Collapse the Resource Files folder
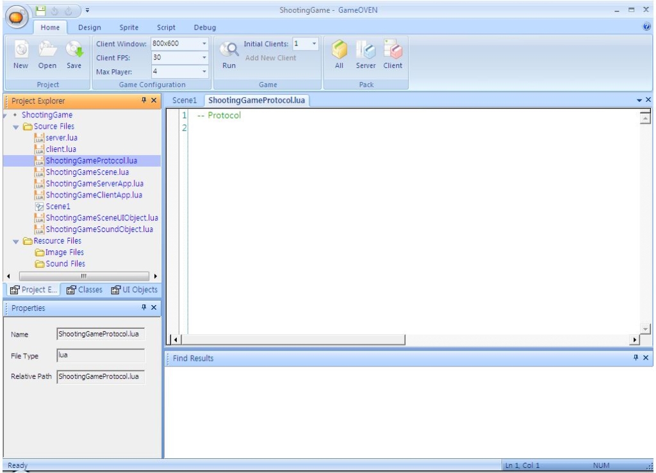656x473 pixels. point(16,241)
